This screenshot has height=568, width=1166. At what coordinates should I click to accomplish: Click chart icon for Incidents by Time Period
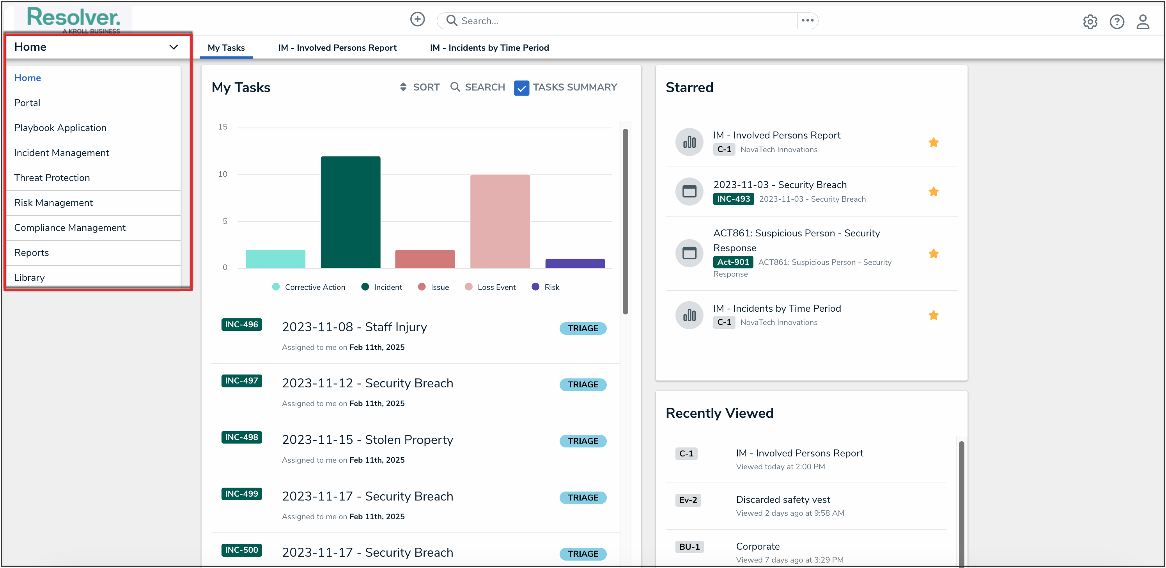[689, 315]
